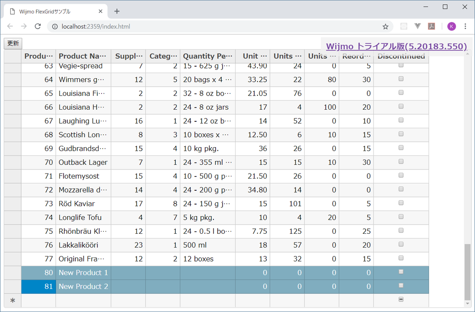The width and height of the screenshot is (475, 312).
Task: Click the browser forward arrow
Action: (24, 26)
